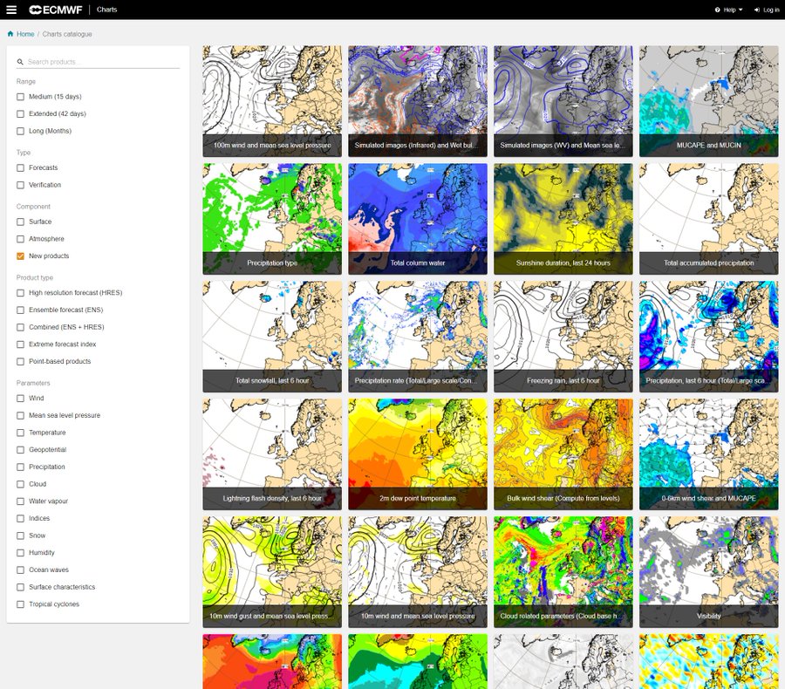
Task: Check Extreme forecast index filter
Action: (x=21, y=344)
